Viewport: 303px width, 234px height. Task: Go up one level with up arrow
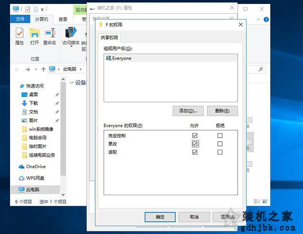[x=44, y=69]
